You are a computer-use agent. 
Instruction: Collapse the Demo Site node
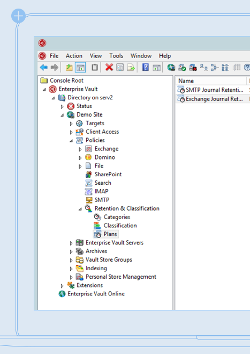pos(62,115)
